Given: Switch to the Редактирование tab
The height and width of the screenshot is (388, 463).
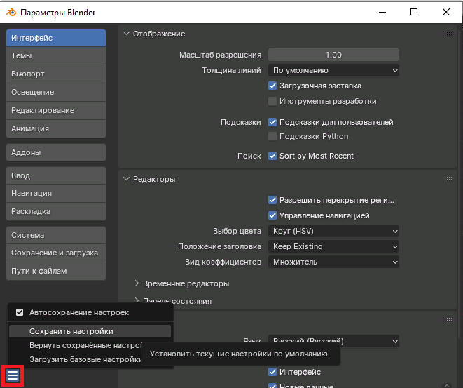Looking at the screenshot, I should (56, 110).
